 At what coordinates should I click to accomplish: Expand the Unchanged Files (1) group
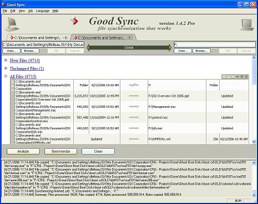pos(6,69)
